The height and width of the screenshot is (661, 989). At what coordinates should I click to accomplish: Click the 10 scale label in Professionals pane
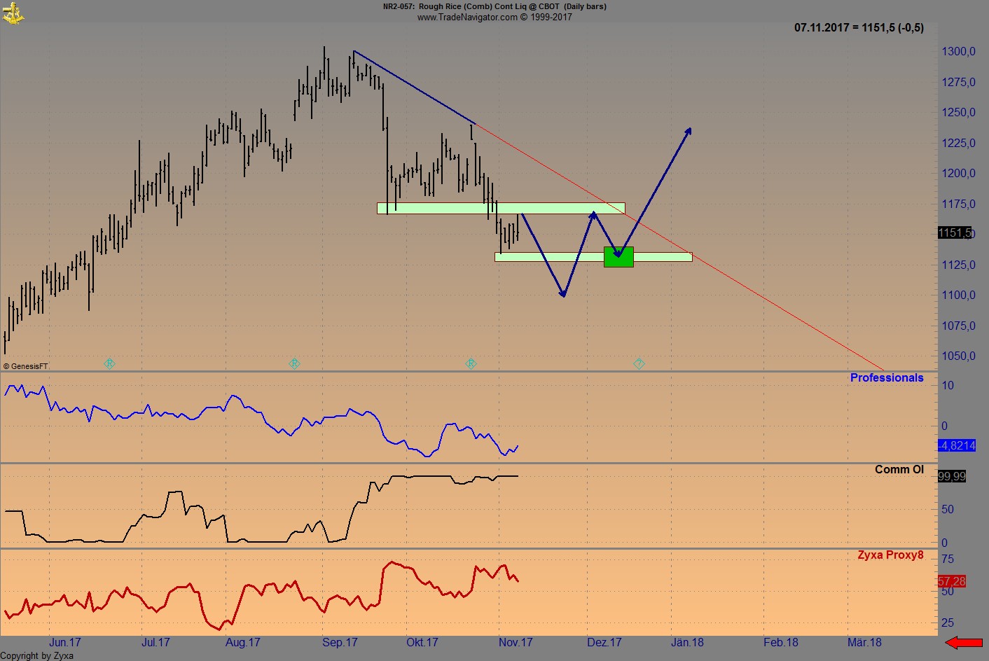click(x=948, y=385)
